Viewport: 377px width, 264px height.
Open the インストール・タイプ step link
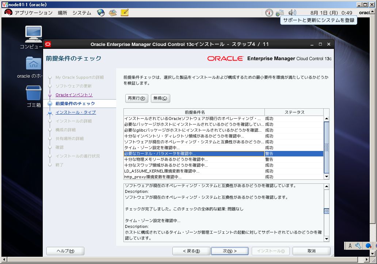pos(76,112)
